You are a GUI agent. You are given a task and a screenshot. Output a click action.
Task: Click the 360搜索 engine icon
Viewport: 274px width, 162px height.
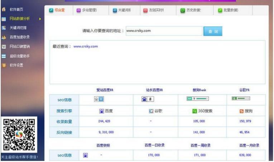click(x=194, y=111)
